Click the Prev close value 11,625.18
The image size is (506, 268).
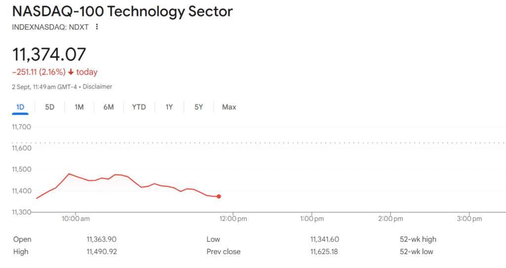point(325,251)
